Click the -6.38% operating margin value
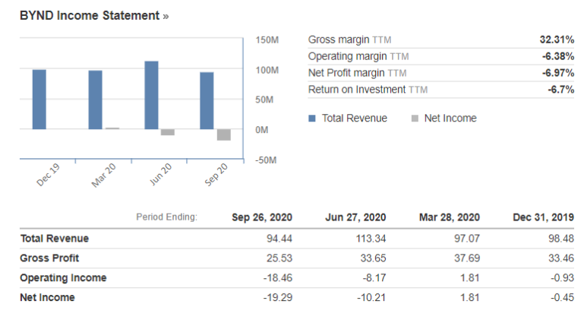Viewport: 587px width, 323px height. [x=558, y=56]
